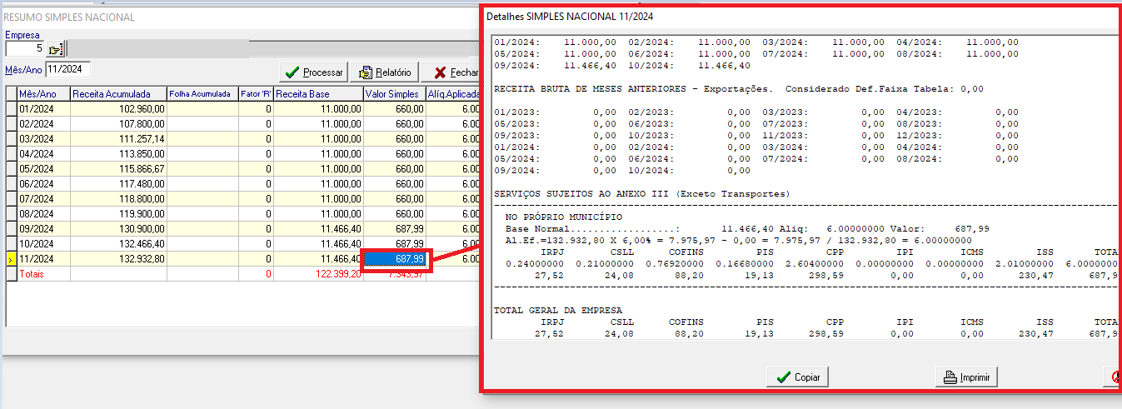Click the row indicator arrow for 11/2024
The image size is (1122, 409).
(11, 259)
